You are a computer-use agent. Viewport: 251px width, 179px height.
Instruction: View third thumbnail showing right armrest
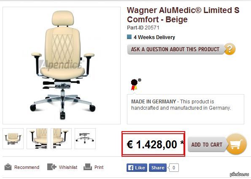tap(61, 139)
